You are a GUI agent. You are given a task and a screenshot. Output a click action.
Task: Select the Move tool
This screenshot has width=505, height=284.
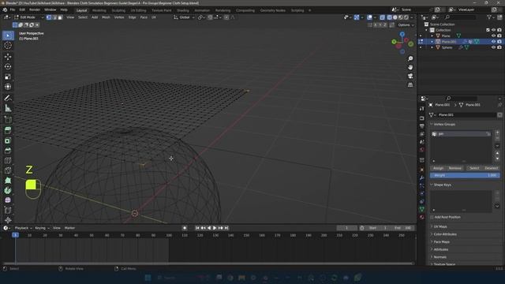click(x=8, y=57)
